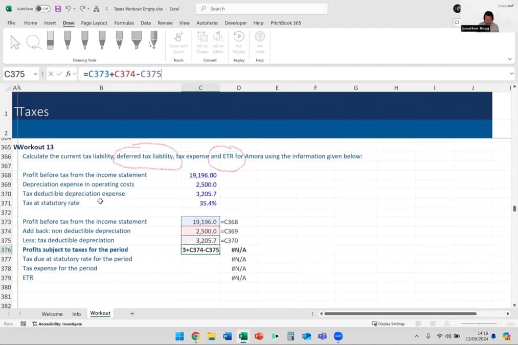Select row 371 header
This screenshot has width=518, height=345.
[6, 203]
